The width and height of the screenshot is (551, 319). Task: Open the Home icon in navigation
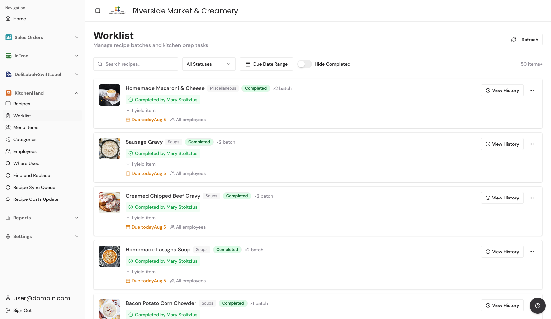(8, 19)
